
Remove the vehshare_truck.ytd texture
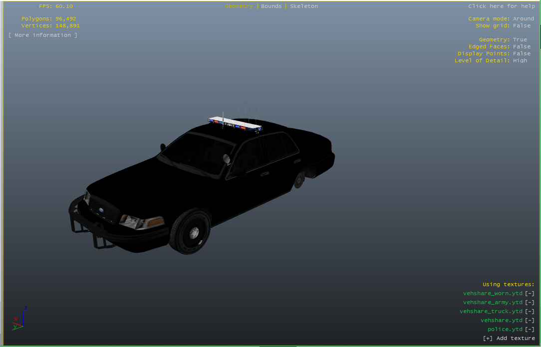(x=530, y=312)
